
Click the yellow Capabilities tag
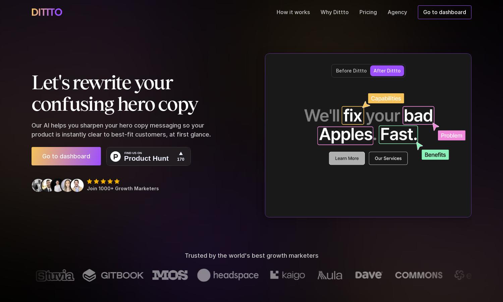coord(386,98)
